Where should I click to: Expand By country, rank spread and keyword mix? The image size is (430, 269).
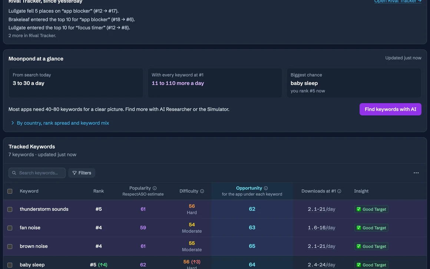pyautogui.click(x=60, y=123)
